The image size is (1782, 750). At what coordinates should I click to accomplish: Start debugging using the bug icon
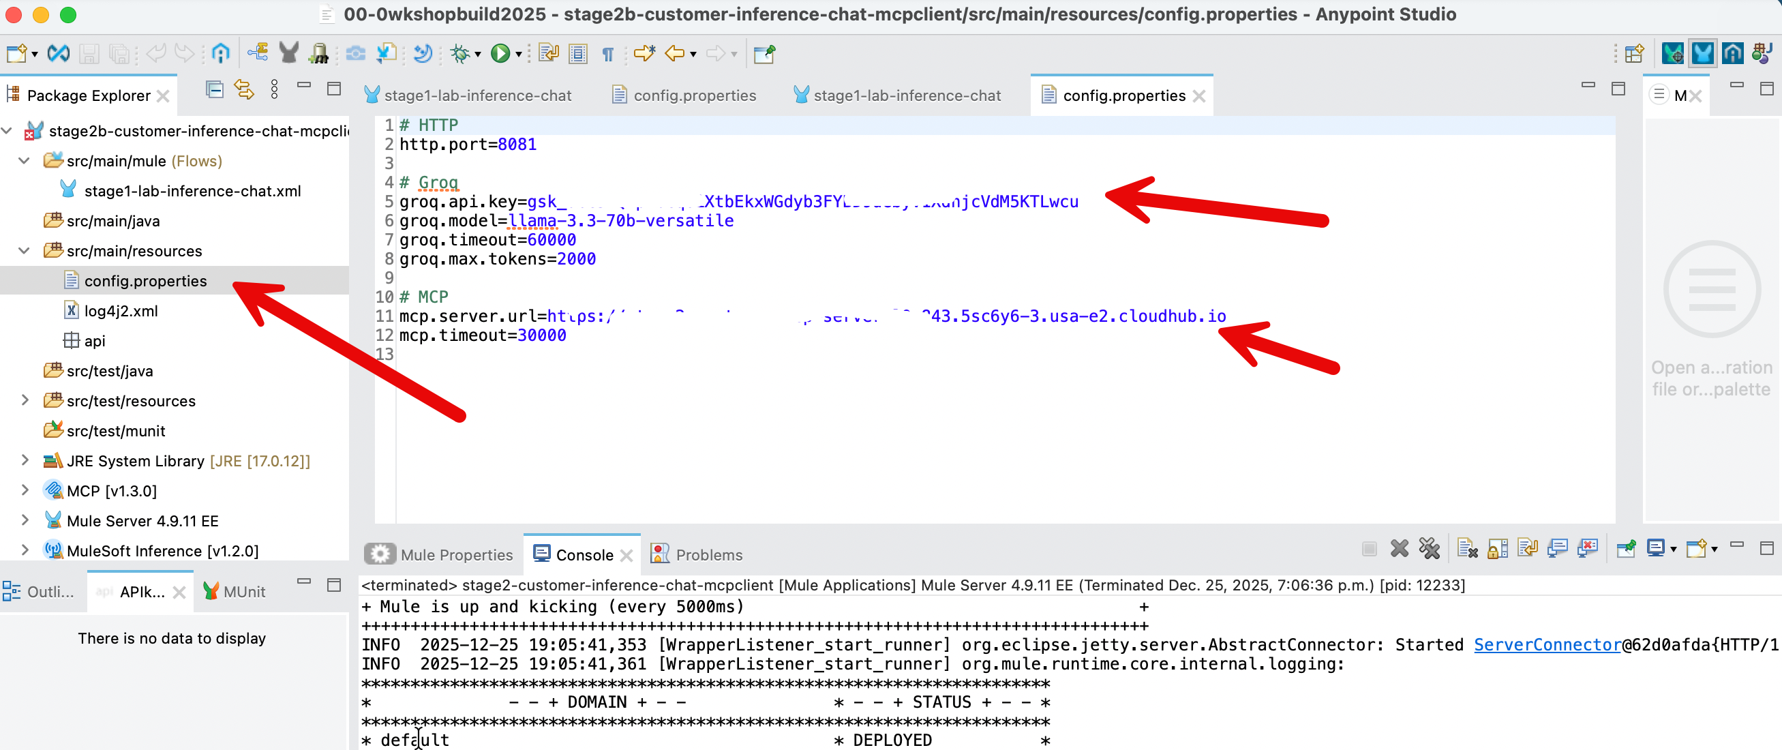460,53
